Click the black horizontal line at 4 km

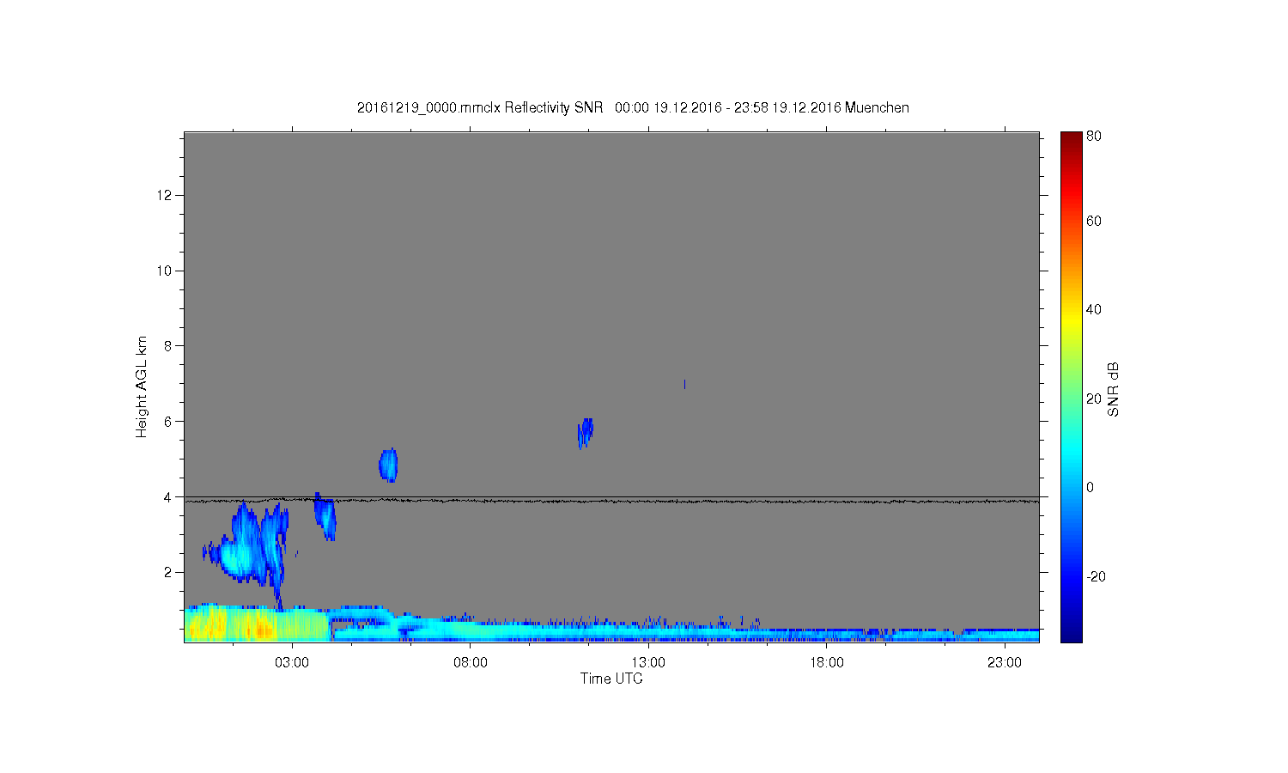[611, 496]
